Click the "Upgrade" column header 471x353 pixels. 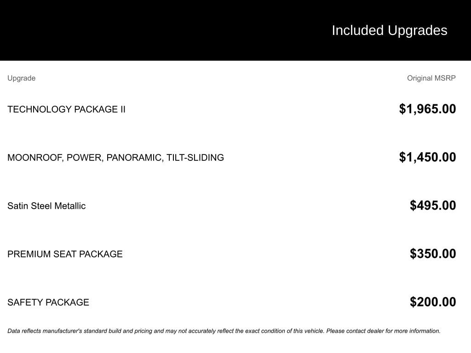pyautogui.click(x=21, y=78)
